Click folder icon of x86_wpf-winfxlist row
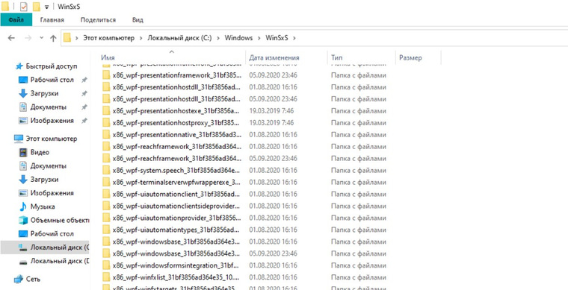The width and height of the screenshot is (568, 290). [x=106, y=277]
